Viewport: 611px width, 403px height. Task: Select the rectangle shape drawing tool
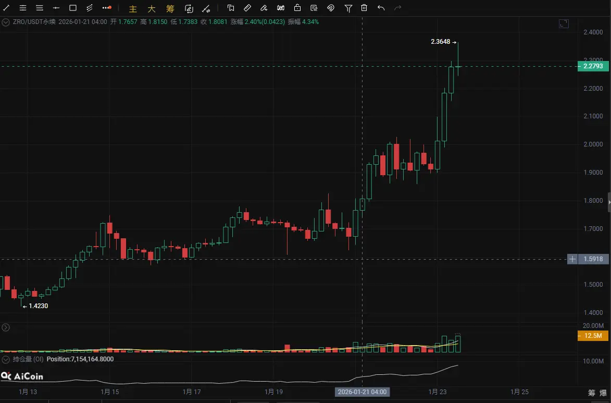[73, 8]
